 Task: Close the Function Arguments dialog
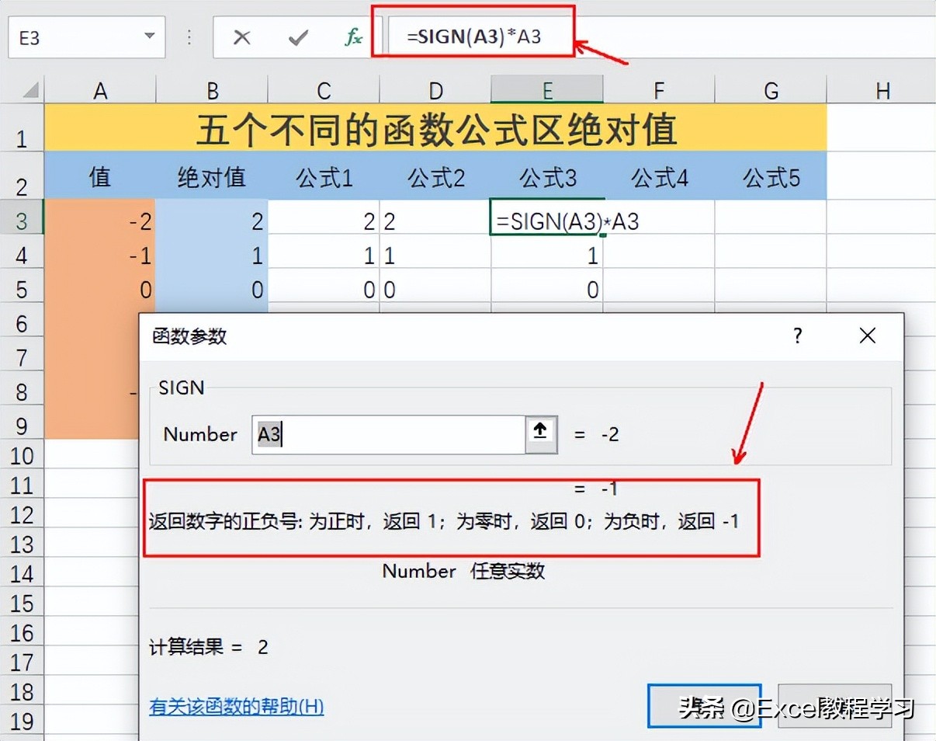pyautogui.click(x=868, y=335)
